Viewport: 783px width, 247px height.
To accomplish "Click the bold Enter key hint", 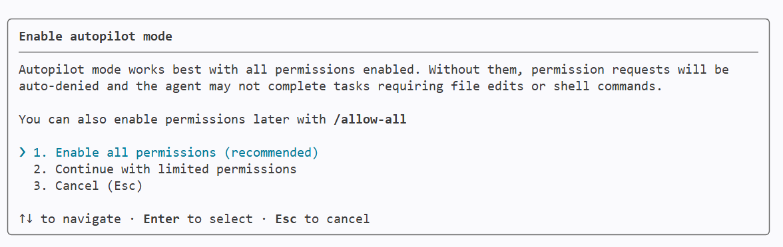I will 161,218.
